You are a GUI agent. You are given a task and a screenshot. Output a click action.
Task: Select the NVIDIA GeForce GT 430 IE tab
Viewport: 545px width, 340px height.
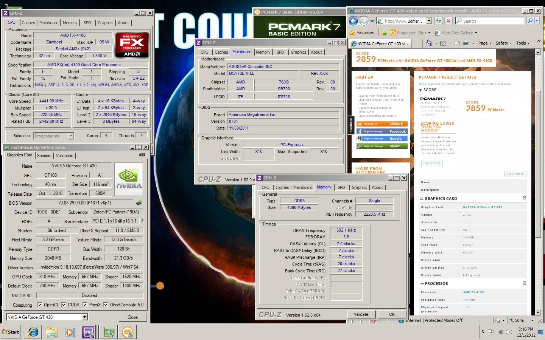(380, 43)
